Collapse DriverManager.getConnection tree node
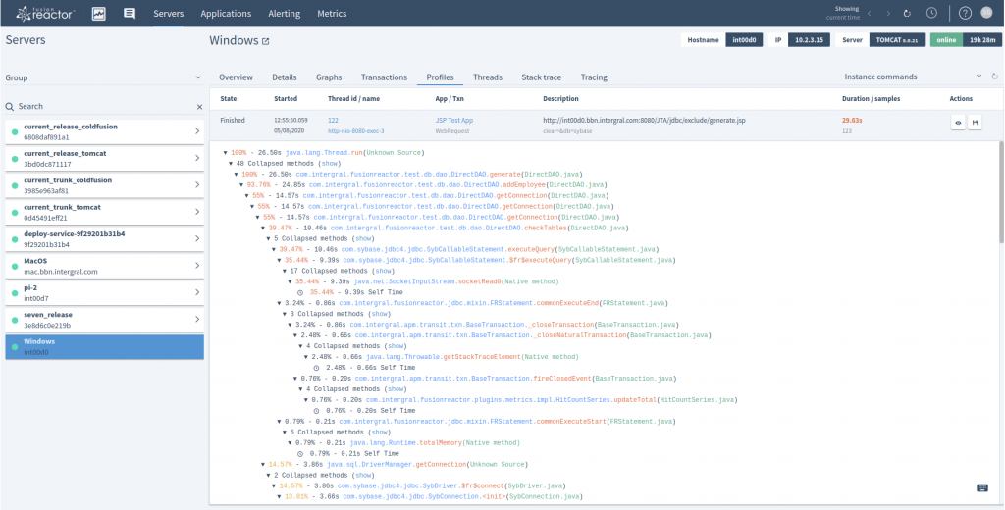This screenshot has height=510, width=1005. coord(263,465)
